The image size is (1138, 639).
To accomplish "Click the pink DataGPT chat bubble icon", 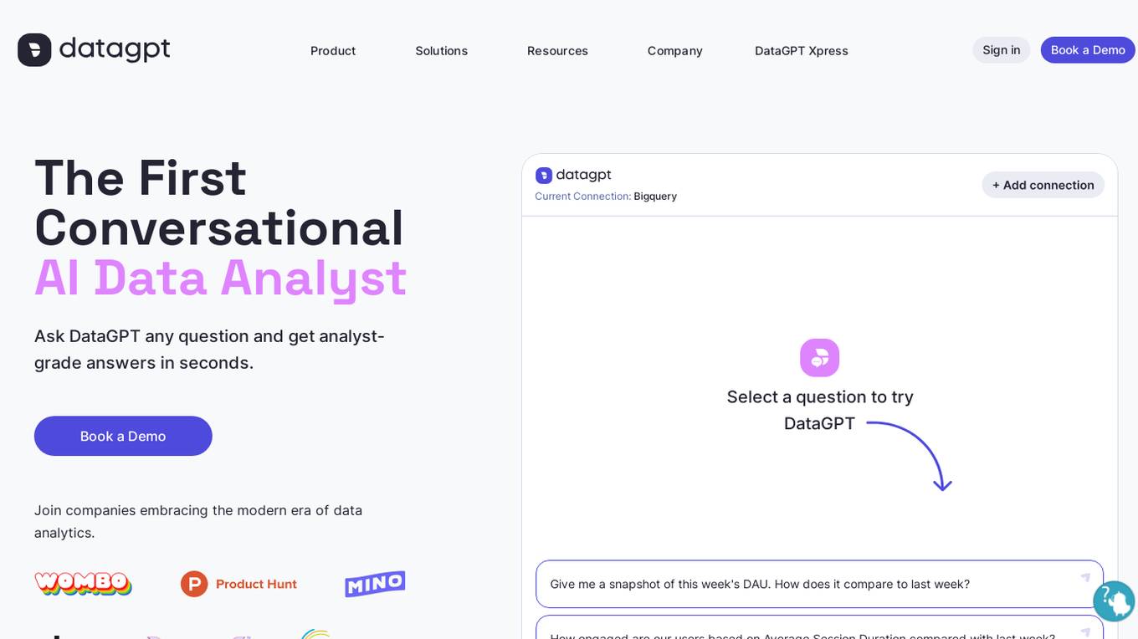I will pyautogui.click(x=819, y=358).
